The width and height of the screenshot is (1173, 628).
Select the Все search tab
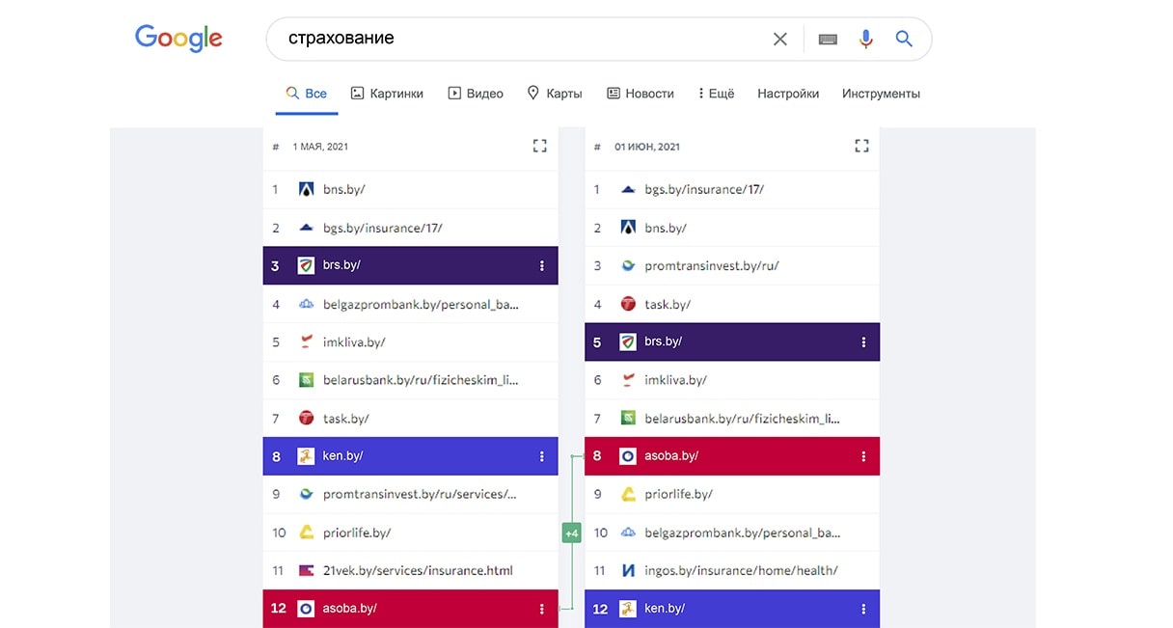point(306,94)
